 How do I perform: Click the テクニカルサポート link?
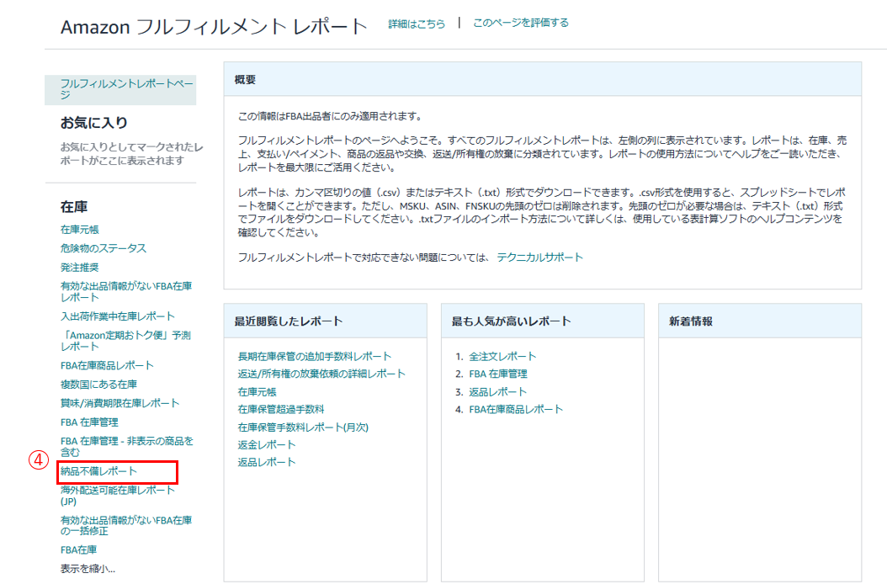point(539,257)
